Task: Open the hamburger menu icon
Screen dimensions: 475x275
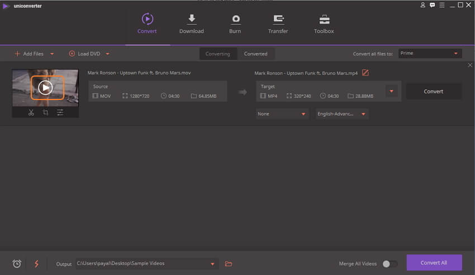Action: pyautogui.click(x=442, y=5)
